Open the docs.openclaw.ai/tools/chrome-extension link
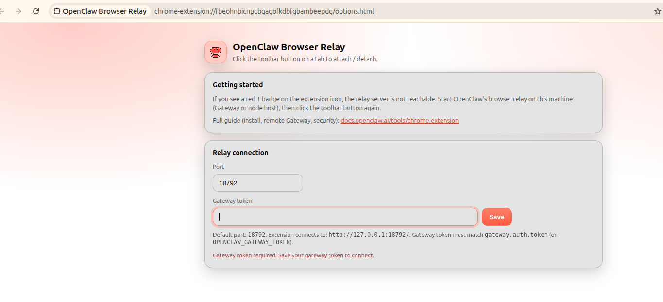The width and height of the screenshot is (663, 302). [x=399, y=120]
